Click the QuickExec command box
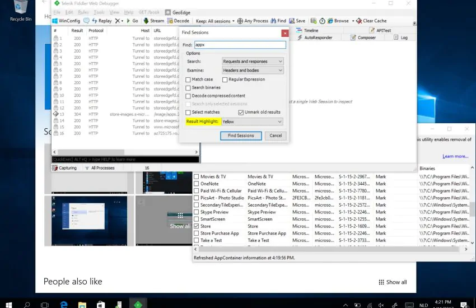The width and height of the screenshot is (476, 308). [125, 159]
